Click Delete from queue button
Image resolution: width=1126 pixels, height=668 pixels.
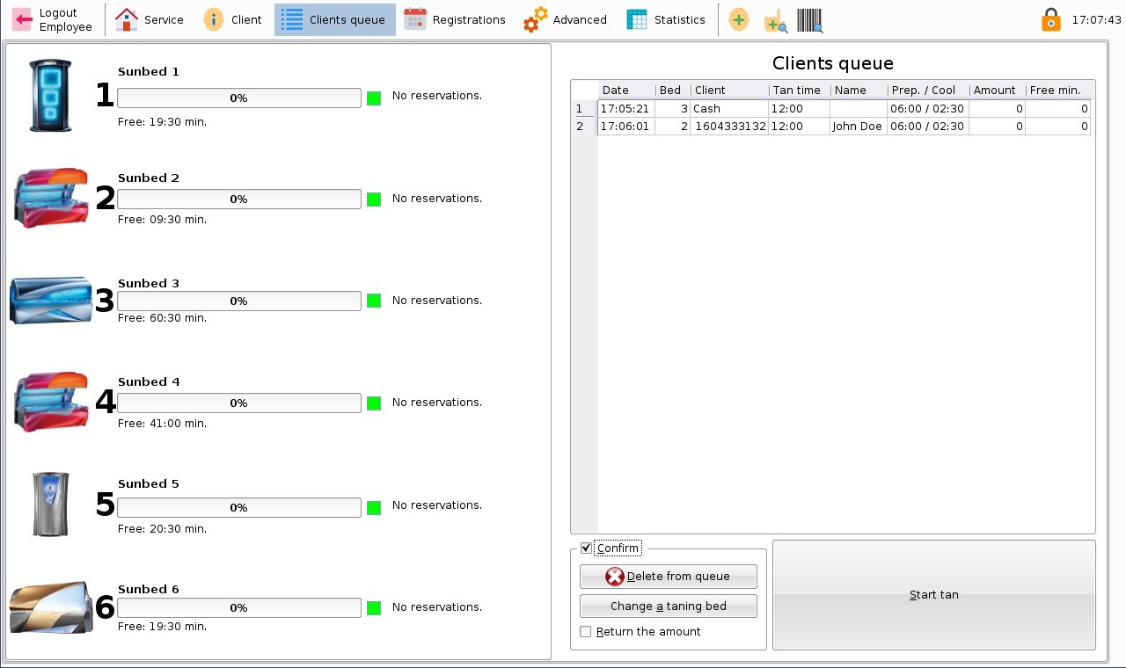668,577
